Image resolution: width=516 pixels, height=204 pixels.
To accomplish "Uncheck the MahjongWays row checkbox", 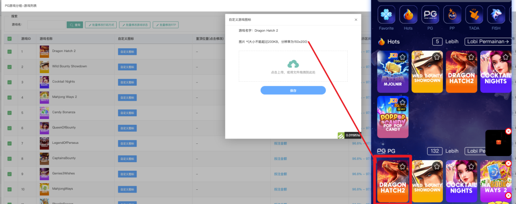I will (9, 189).
